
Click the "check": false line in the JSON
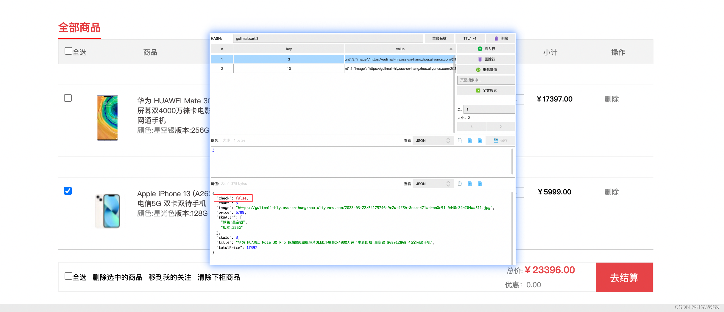click(233, 198)
